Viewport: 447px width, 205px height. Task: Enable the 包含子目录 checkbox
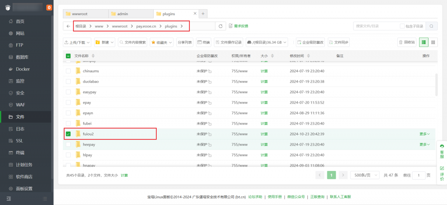click(402, 26)
